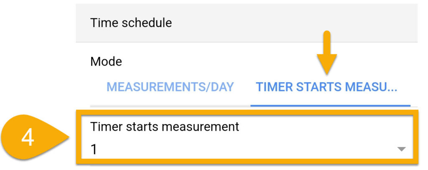Click the orange highlight border around the dropdown
Image resolution: width=428 pixels, height=170 pixels.
coord(247,113)
